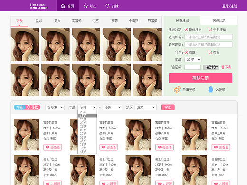The width and height of the screenshot is (247, 185).
Task: Open the 搜索 navigation item
Action: click(112, 6)
